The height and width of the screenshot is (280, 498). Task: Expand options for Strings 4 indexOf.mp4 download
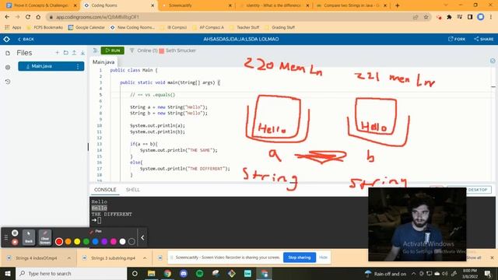point(69,258)
